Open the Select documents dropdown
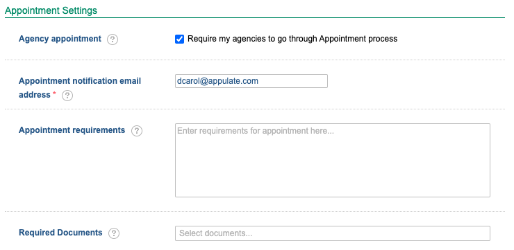Screen dimensions: 514x250 coord(333,233)
